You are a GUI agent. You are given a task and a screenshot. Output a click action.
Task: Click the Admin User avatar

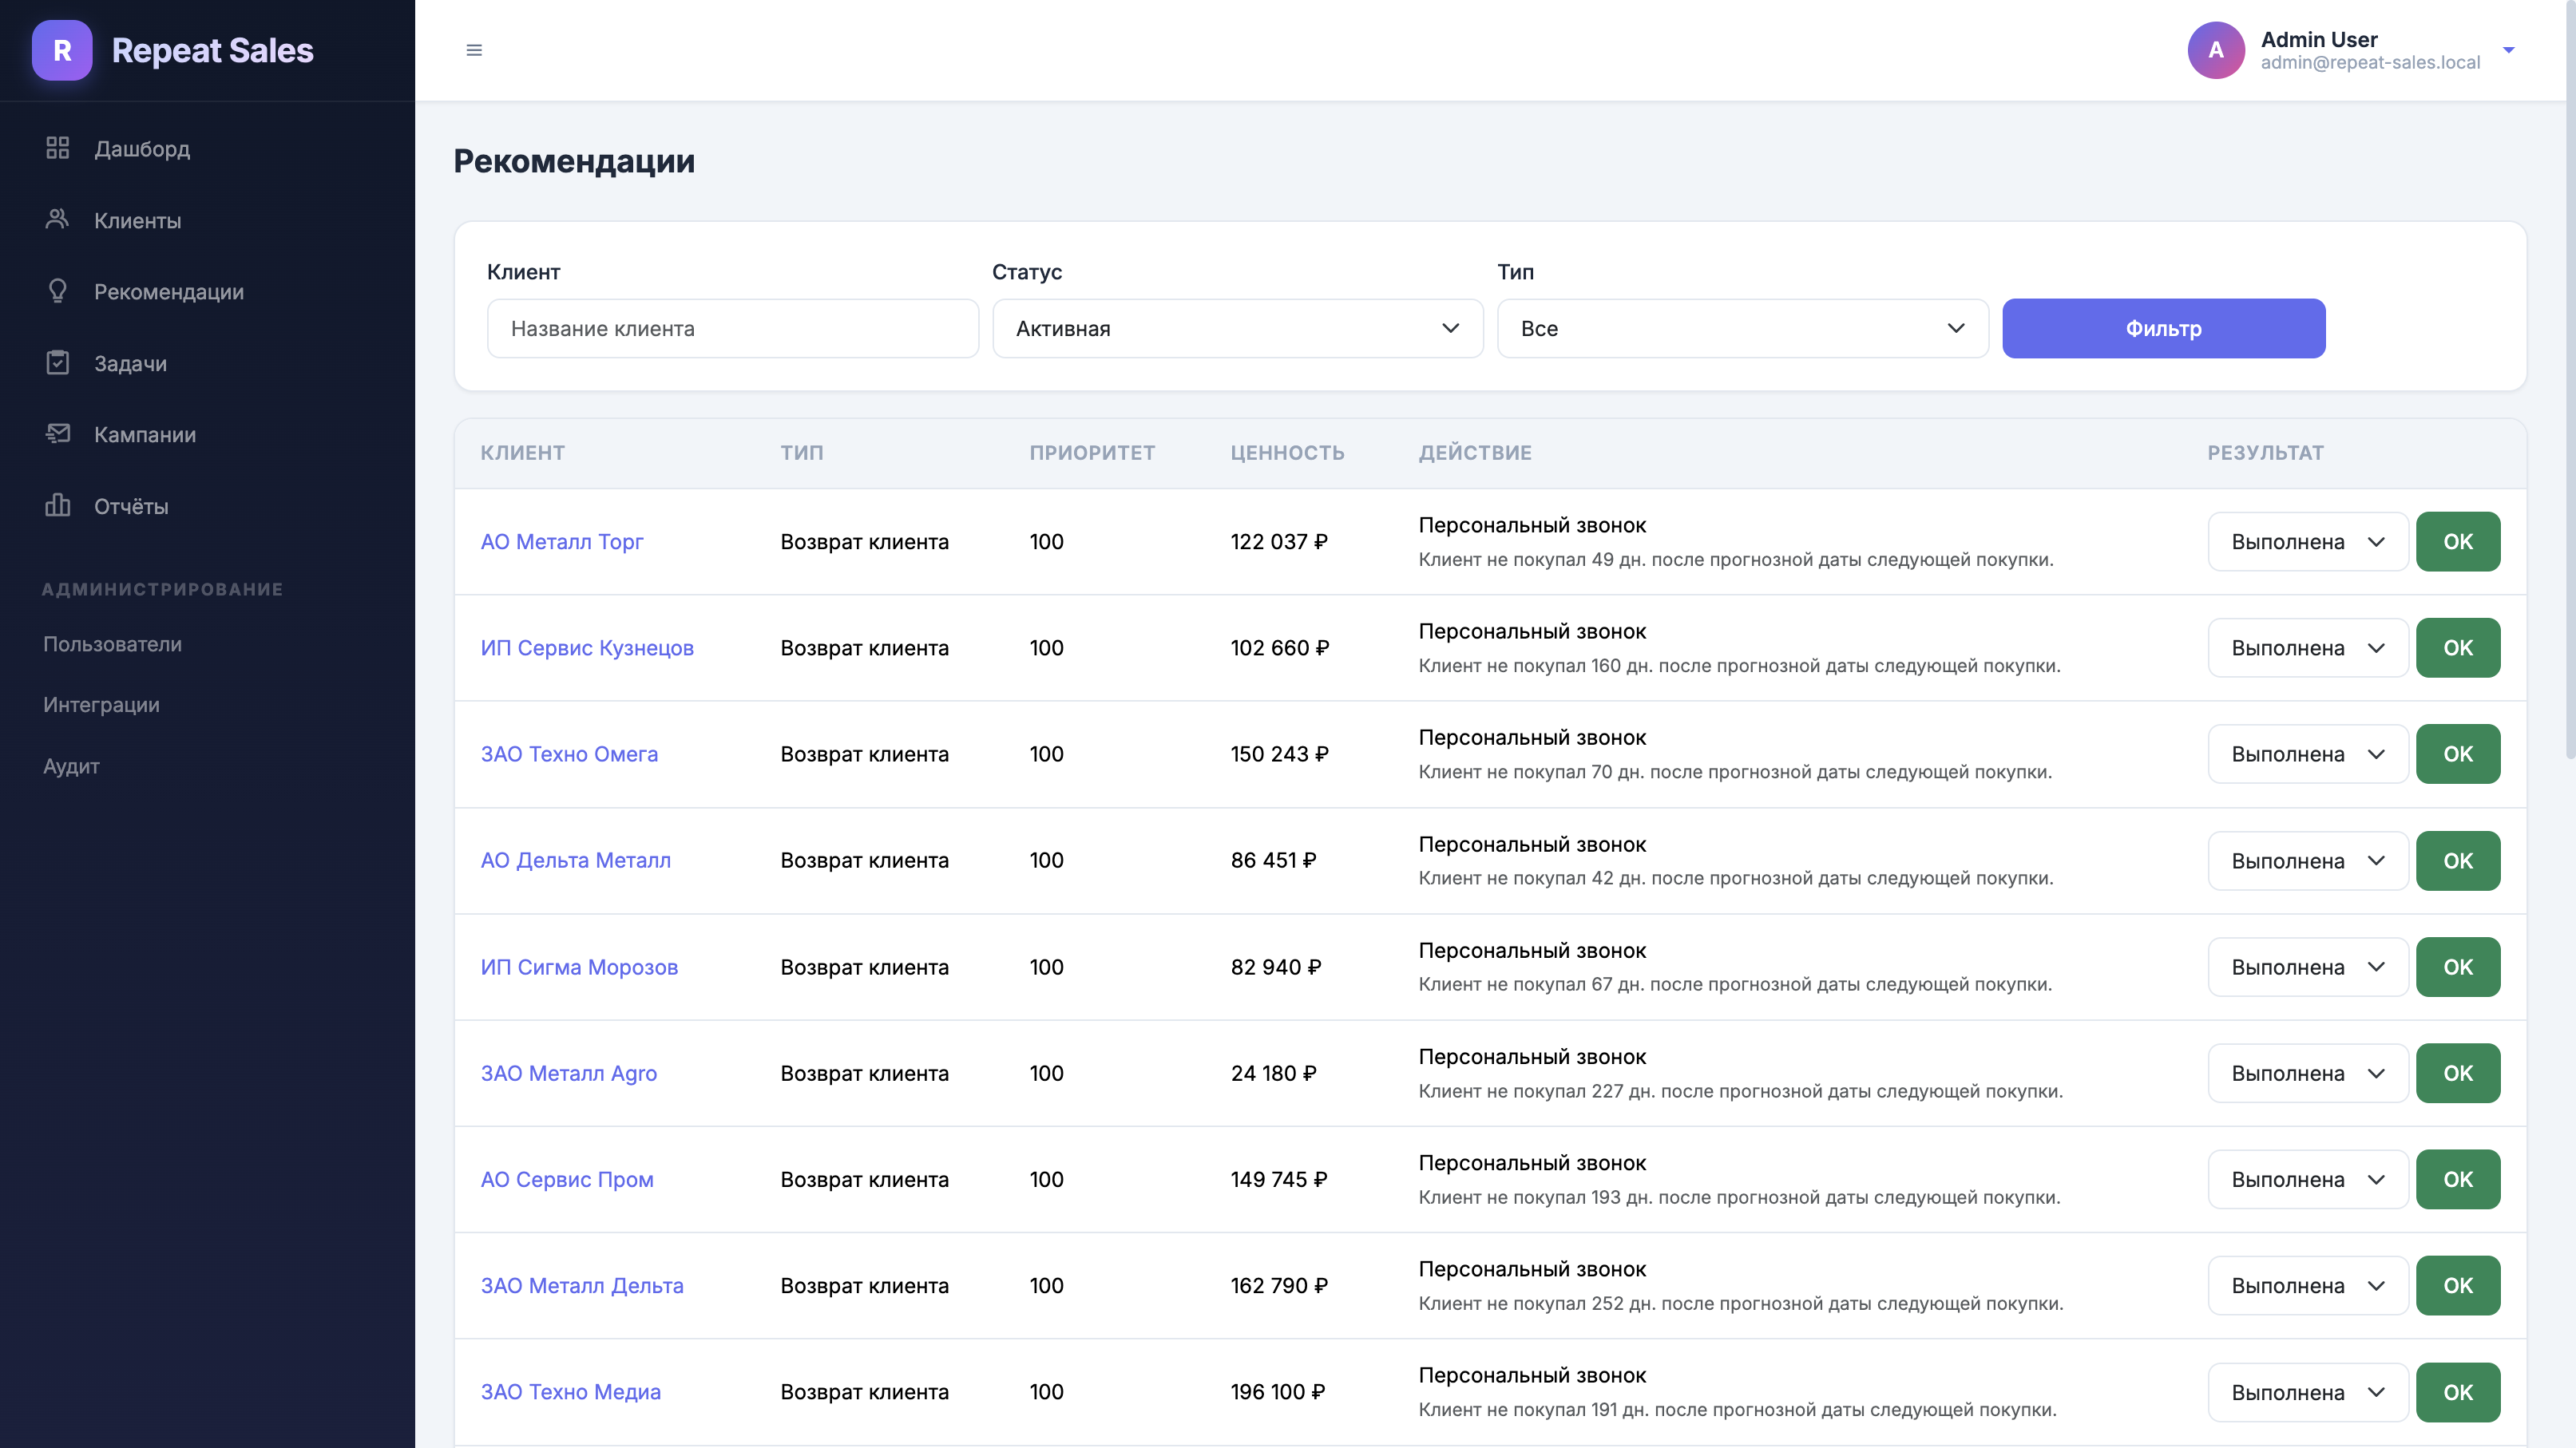coord(2216,50)
